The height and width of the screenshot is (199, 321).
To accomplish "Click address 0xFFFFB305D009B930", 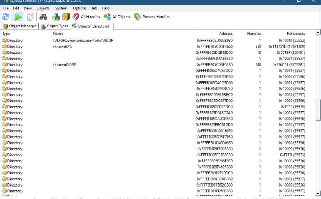I will tap(215, 41).
